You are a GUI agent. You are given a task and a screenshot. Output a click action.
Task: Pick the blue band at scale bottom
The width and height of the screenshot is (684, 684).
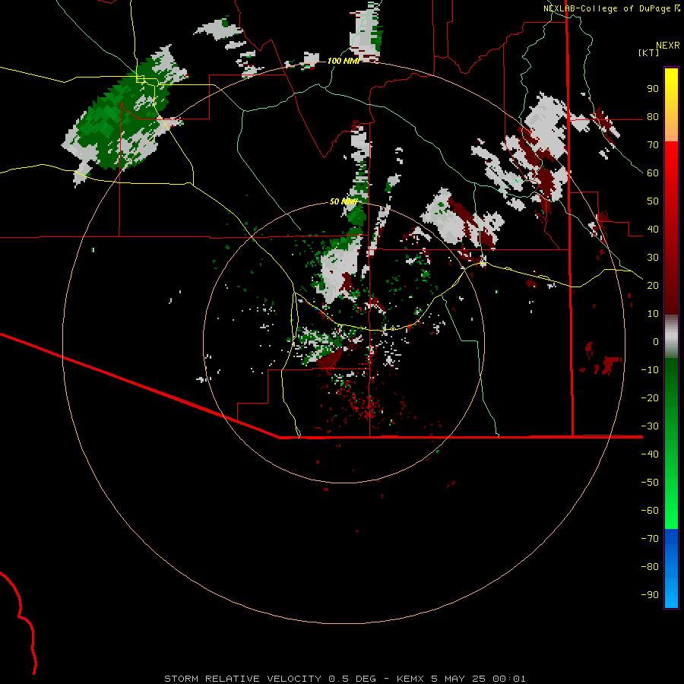(x=671, y=568)
